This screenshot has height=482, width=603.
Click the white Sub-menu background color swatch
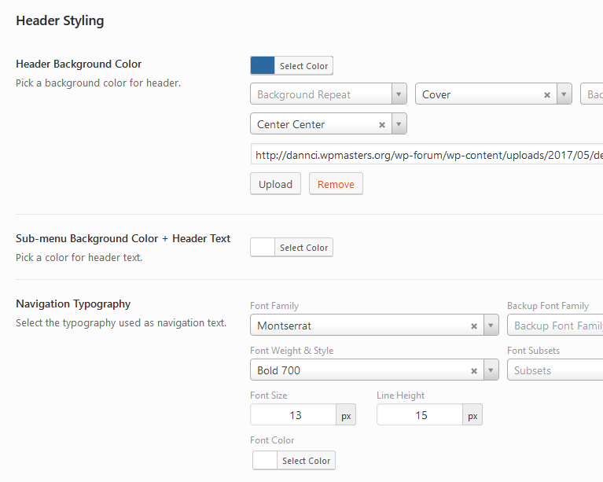263,248
